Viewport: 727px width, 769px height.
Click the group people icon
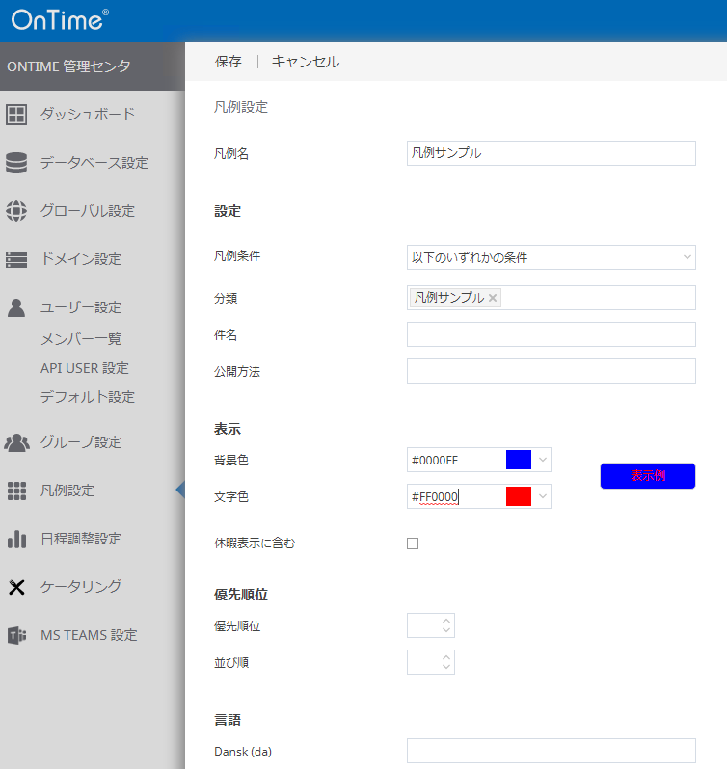point(16,442)
